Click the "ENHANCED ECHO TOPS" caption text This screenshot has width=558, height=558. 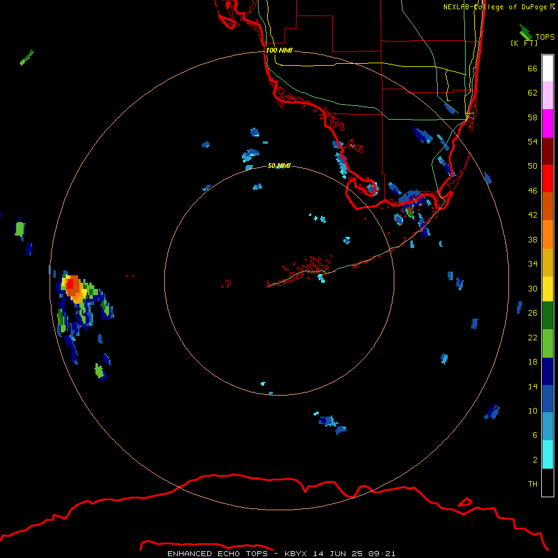click(218, 554)
